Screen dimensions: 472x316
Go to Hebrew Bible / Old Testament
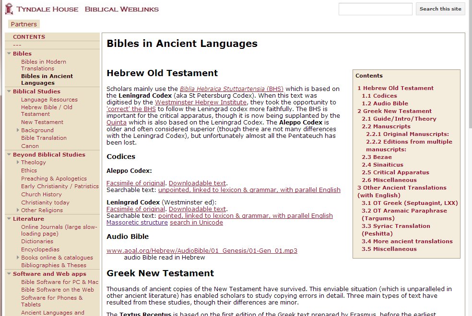[x=47, y=111]
